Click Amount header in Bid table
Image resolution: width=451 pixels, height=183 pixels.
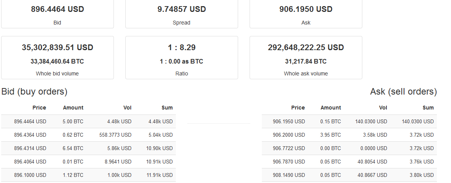point(73,108)
